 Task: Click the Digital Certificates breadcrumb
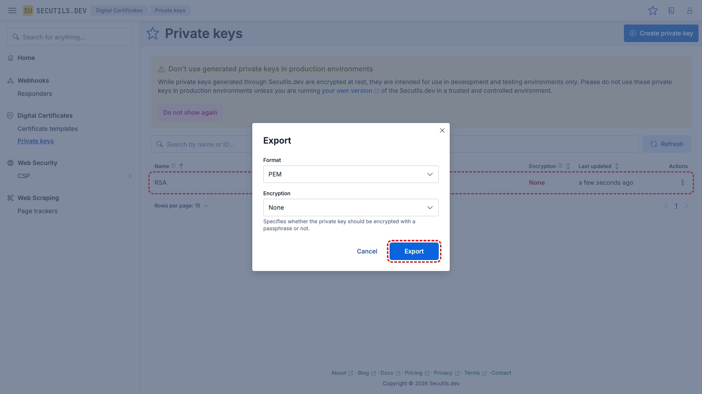click(119, 11)
